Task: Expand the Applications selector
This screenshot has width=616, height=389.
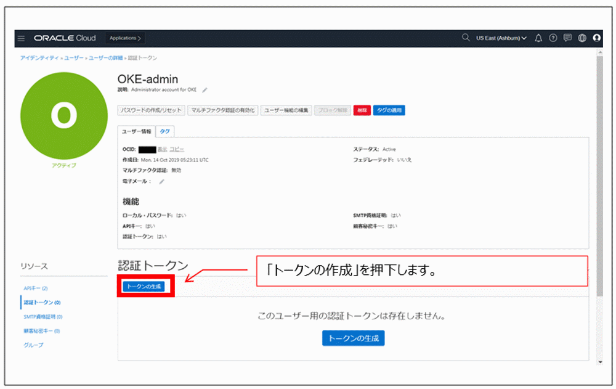Action: [124, 38]
